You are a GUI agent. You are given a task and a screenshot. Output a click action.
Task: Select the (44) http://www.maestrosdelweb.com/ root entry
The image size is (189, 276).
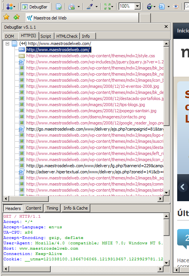55,44
